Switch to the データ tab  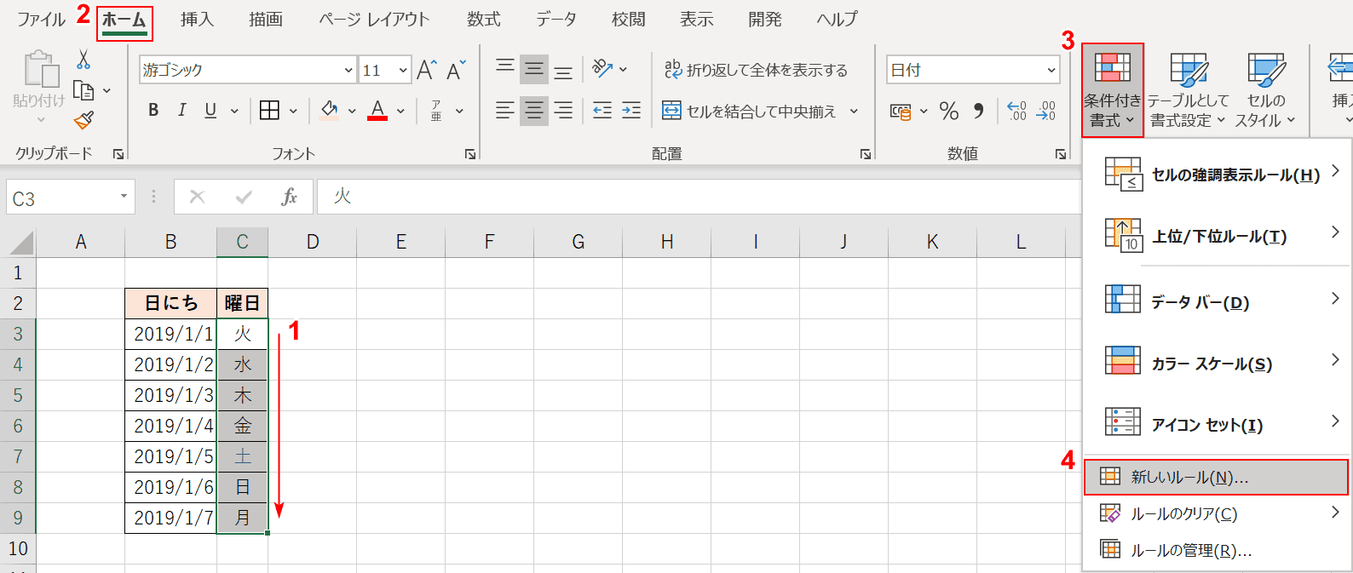tap(556, 20)
